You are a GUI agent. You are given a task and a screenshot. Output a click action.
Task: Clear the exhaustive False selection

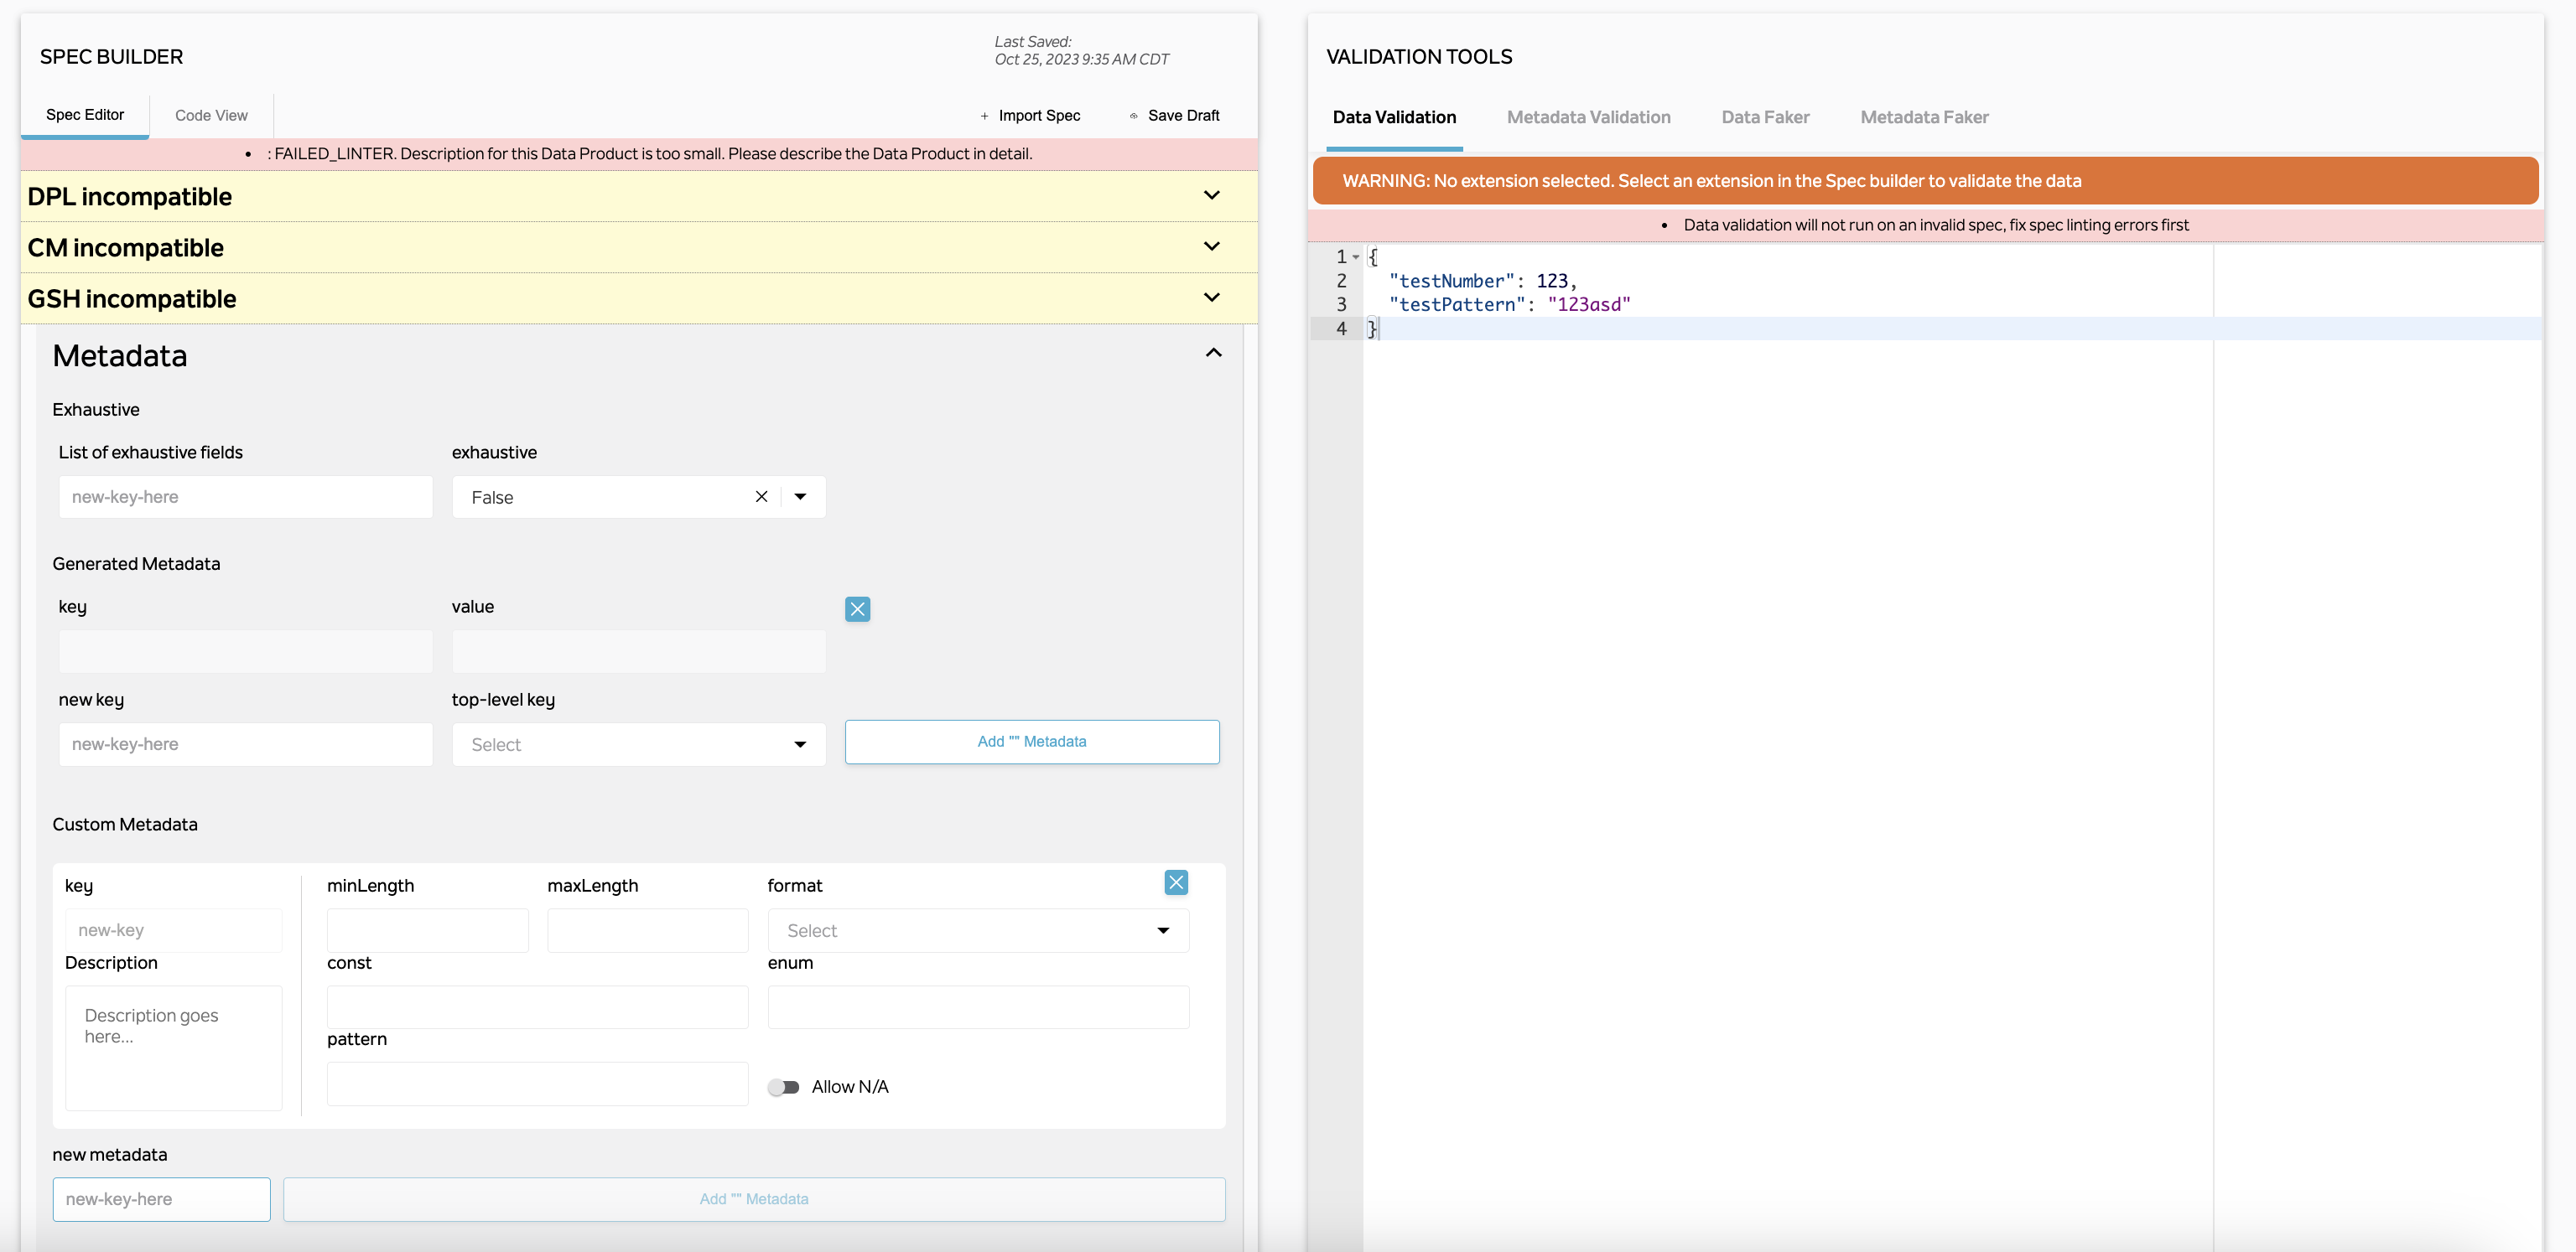point(761,497)
